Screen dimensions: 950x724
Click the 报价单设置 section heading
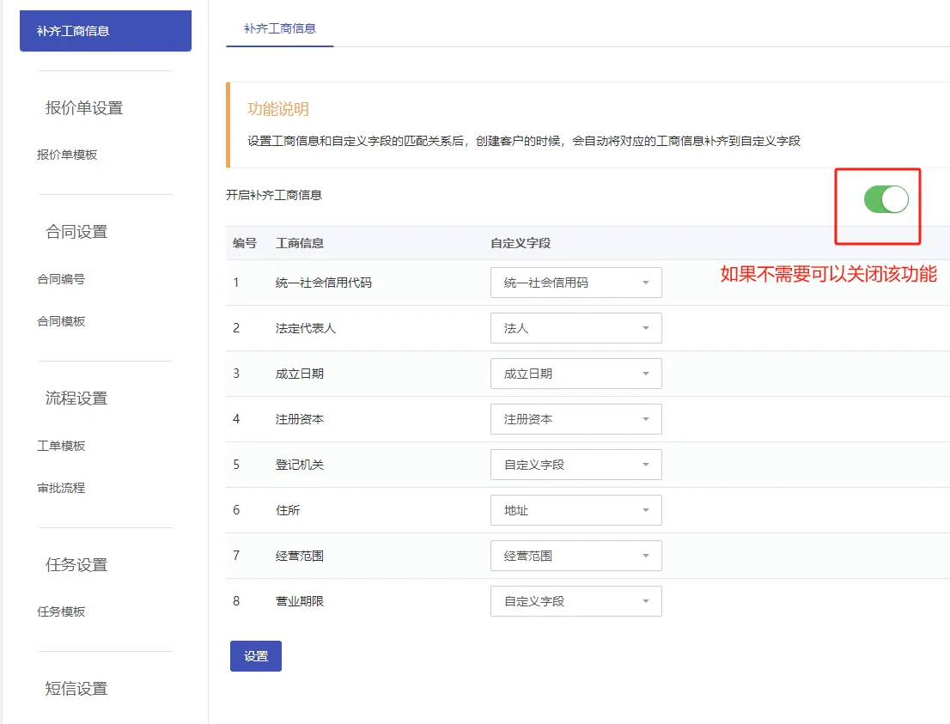84,108
